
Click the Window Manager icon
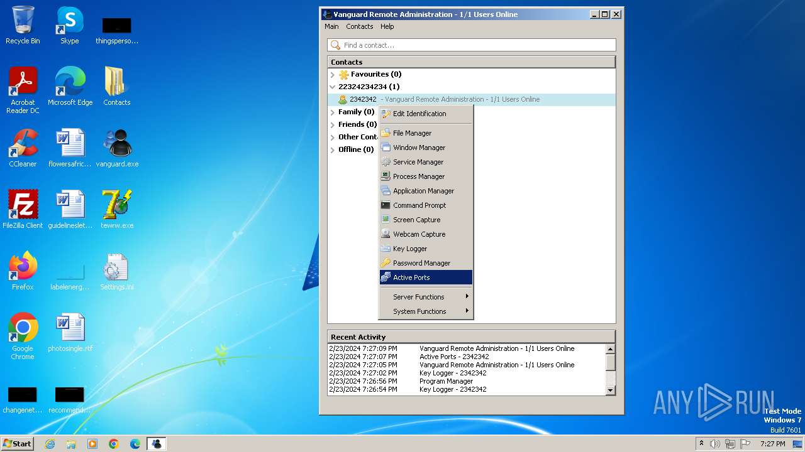(386, 148)
